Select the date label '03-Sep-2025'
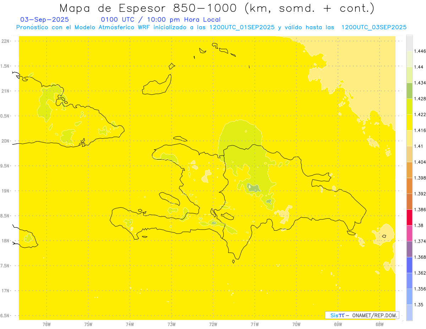Image resolution: width=426 pixels, height=329 pixels. click(x=45, y=20)
